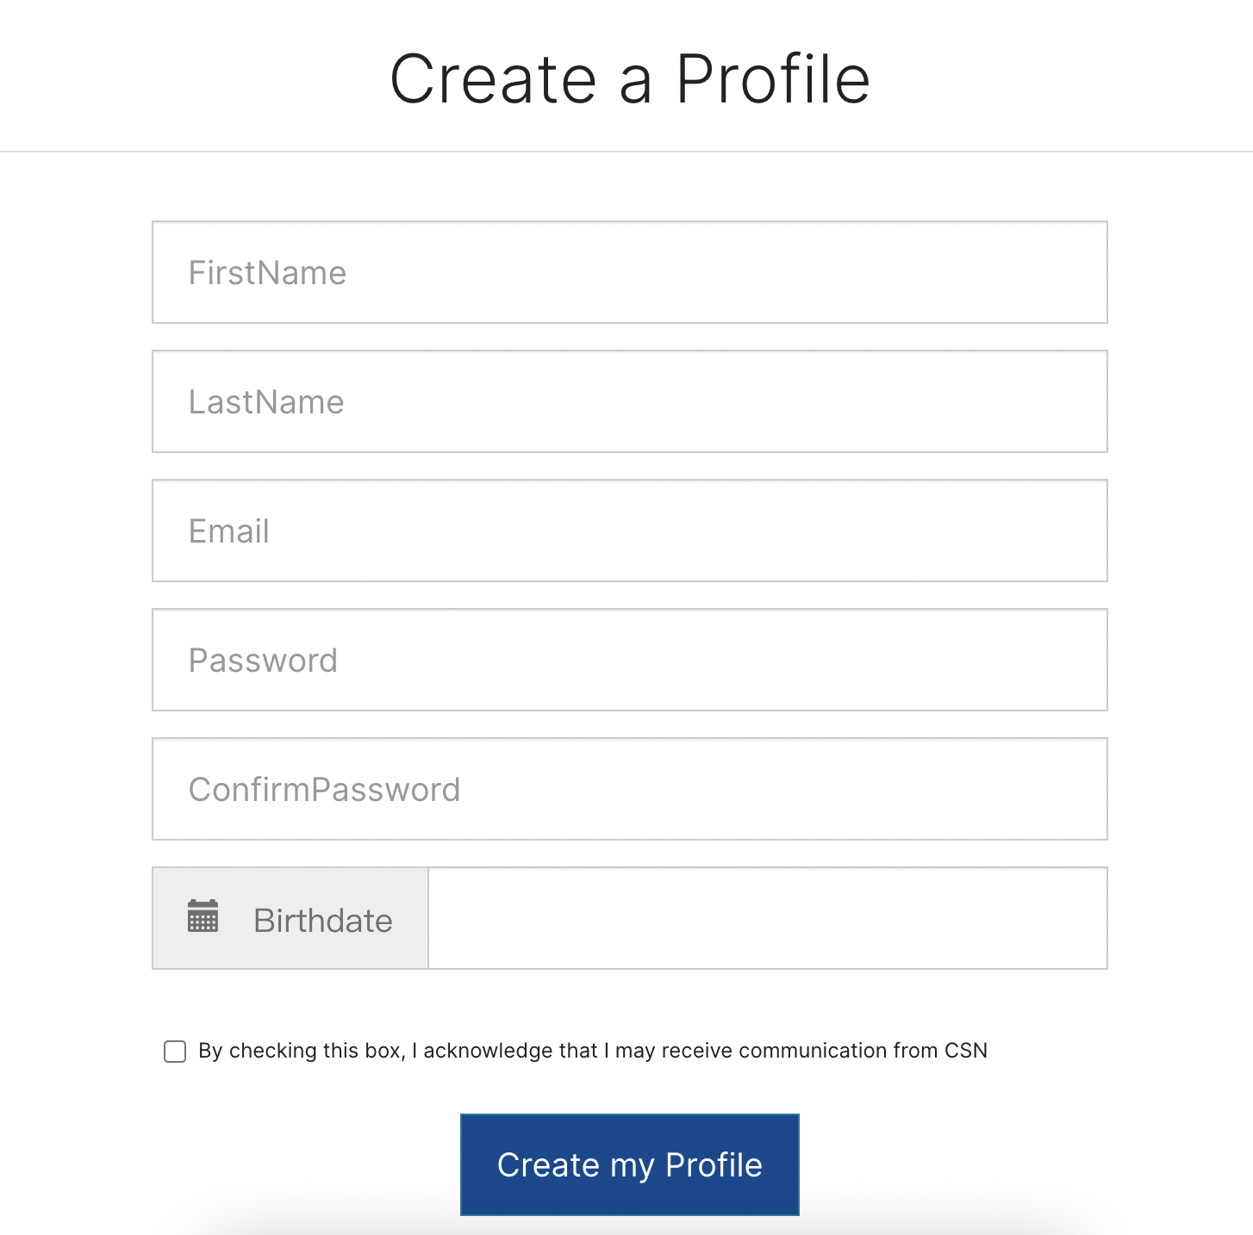Place cursor on Email placeholder text
Screen dimensions: 1253x1235
(x=229, y=531)
